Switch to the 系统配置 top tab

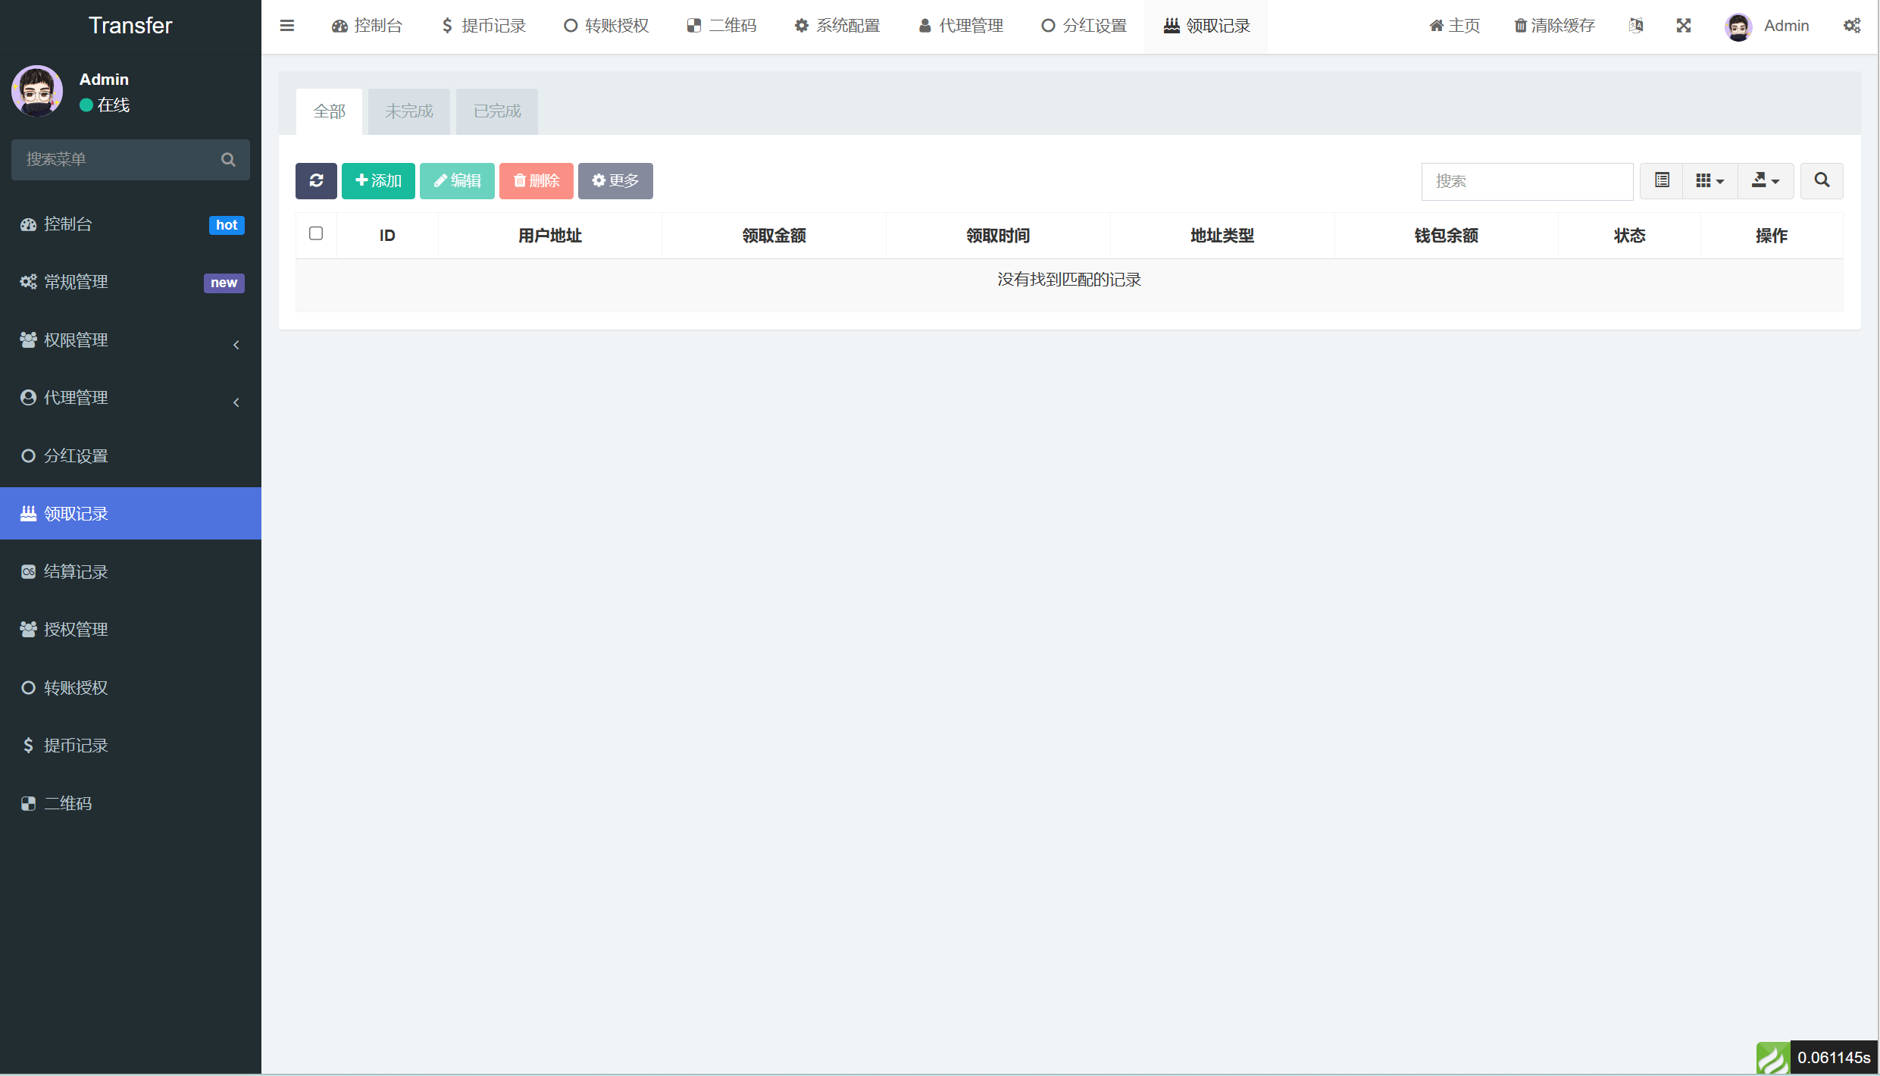point(837,26)
